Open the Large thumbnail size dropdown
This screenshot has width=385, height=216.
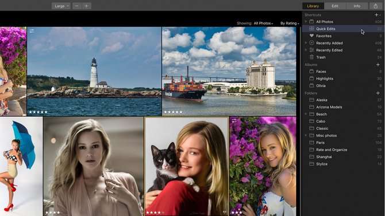pyautogui.click(x=61, y=6)
